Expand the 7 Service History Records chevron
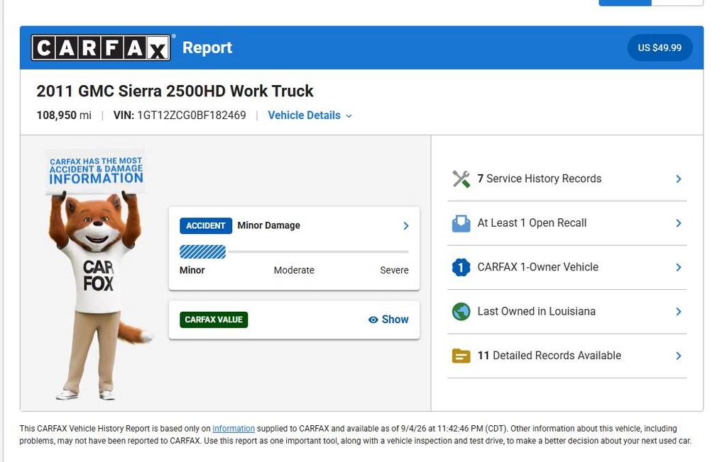The height and width of the screenshot is (462, 727). coord(678,179)
